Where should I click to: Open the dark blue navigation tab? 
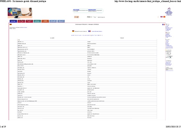point(13,21)
